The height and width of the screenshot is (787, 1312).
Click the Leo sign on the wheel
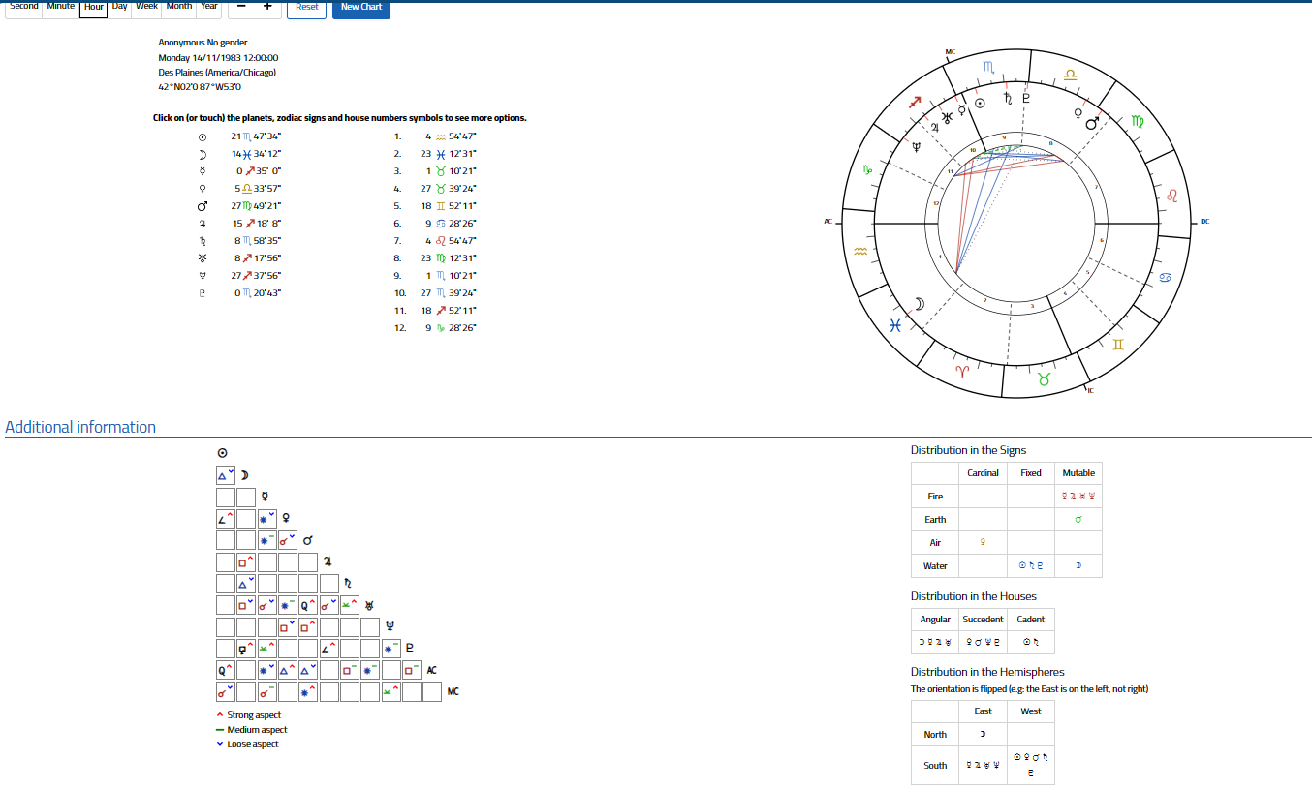pos(1171,197)
